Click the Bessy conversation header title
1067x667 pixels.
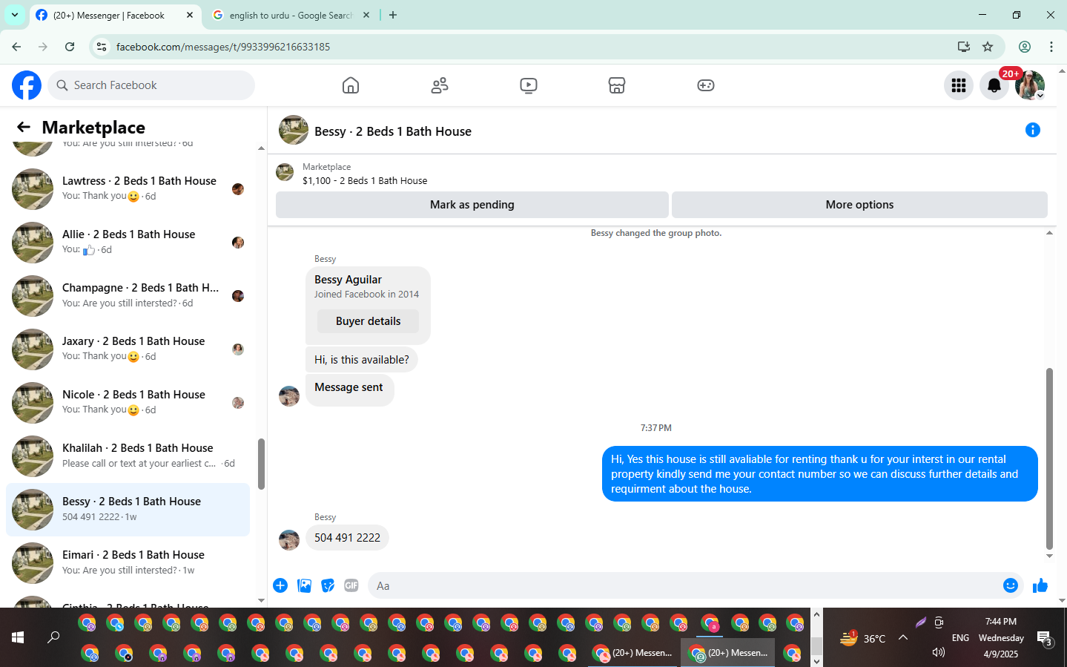[x=393, y=131]
